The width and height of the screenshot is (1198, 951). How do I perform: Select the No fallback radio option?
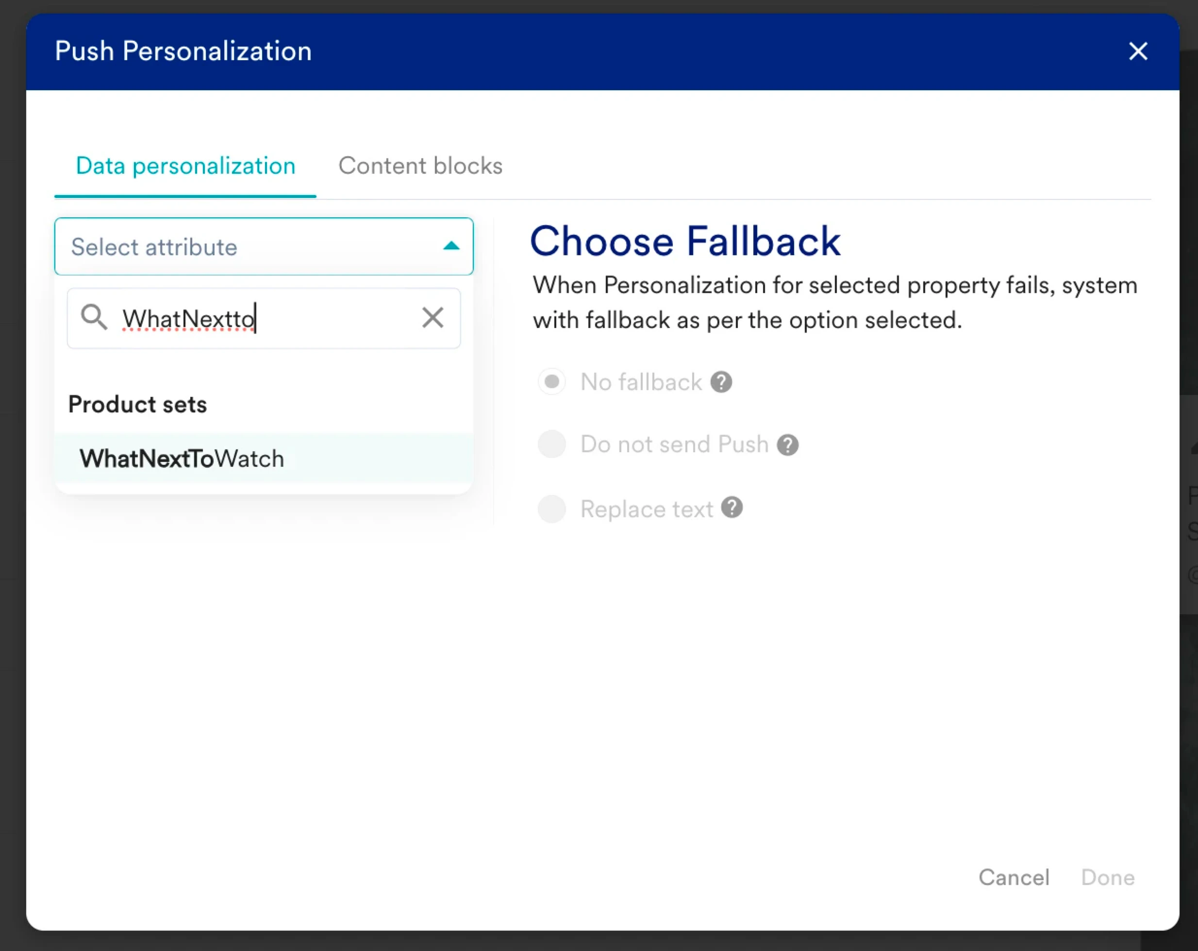pyautogui.click(x=552, y=382)
